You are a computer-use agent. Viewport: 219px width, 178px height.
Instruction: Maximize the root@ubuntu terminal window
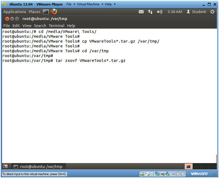[x=17, y=19]
